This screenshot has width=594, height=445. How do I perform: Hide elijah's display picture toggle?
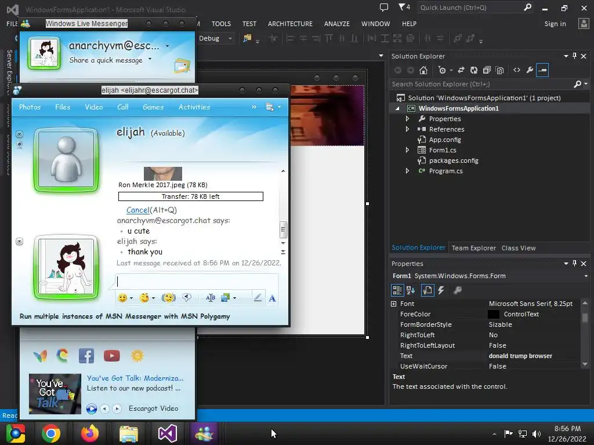(19, 134)
